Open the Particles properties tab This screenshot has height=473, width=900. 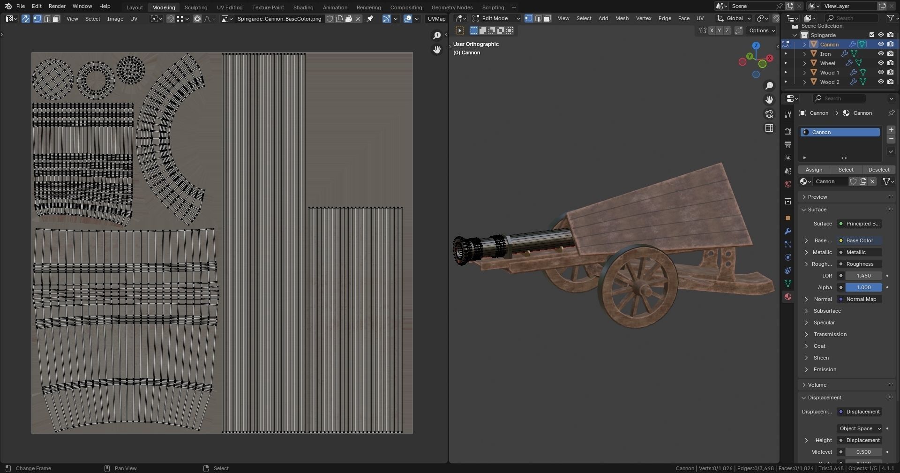tap(788, 244)
